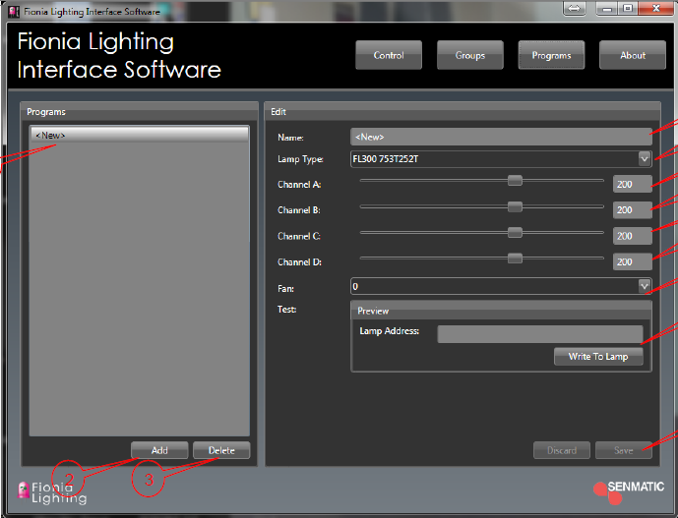Image resolution: width=678 pixels, height=518 pixels.
Task: Click the Write To Lamp button
Action: coord(598,357)
